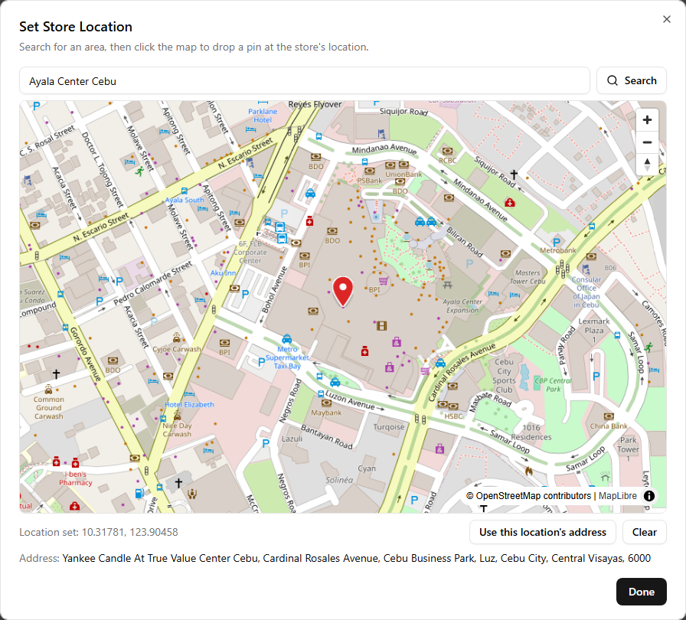Click the Pedro Calomarde Street label
686x620 pixels.
click(152, 283)
